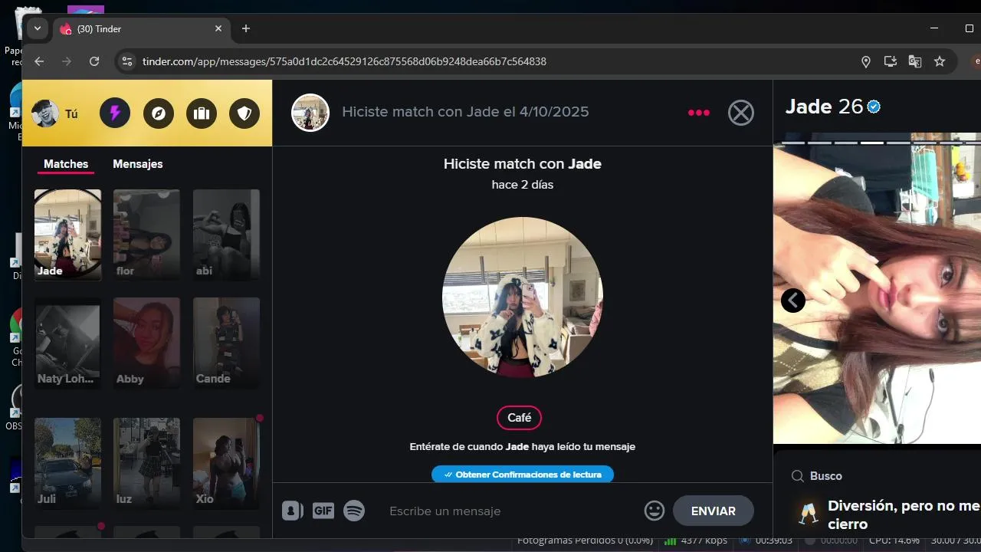Click the location pin icon in address bar
This screenshot has width=981, height=552.
click(866, 61)
